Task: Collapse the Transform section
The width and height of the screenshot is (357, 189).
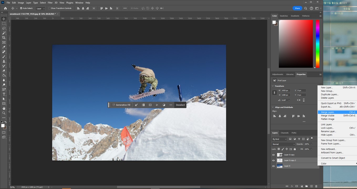Action: [273, 86]
